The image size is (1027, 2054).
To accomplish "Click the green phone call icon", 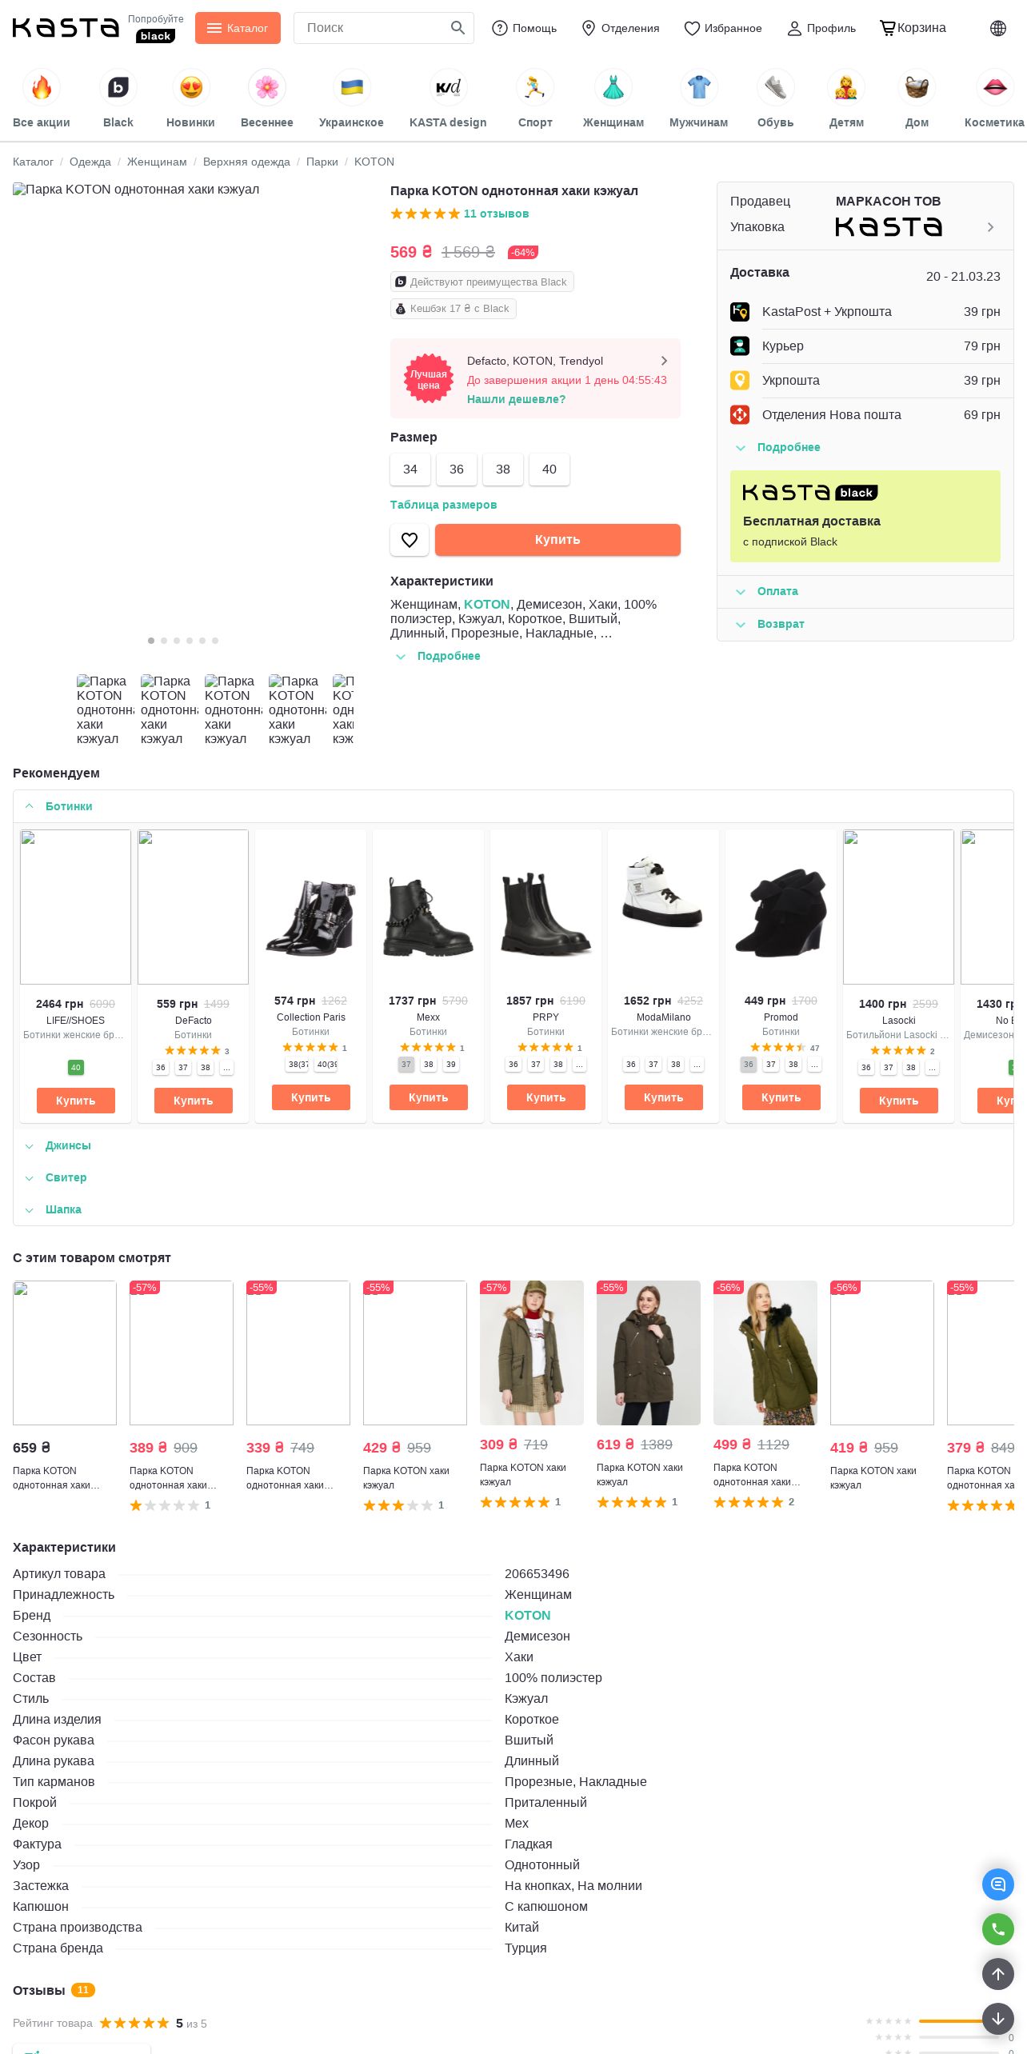I will coord(998,1929).
